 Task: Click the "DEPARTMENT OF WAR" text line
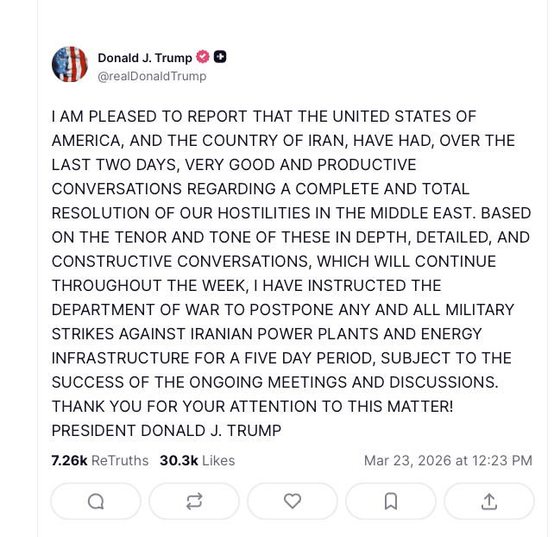[x=282, y=309]
